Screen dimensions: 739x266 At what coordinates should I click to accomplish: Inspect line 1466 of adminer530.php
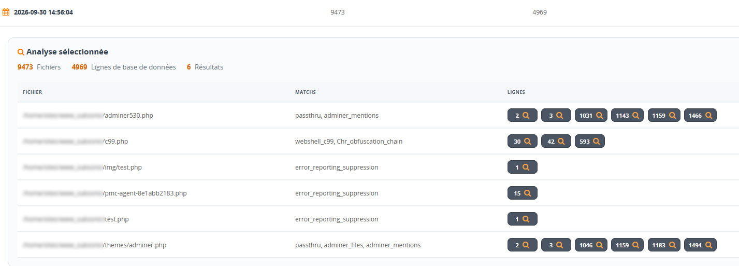700,116
